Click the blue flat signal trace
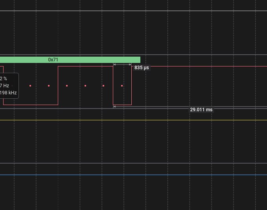 (134, 175)
